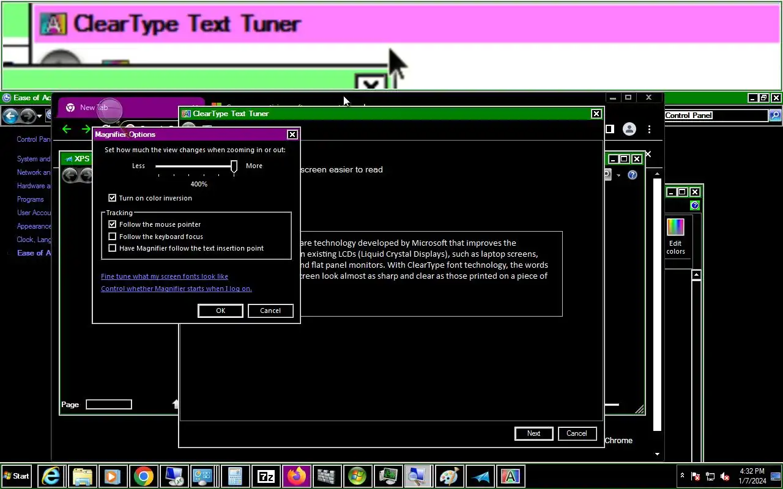Open 7-Zip from the taskbar
783x489 pixels.
pos(266,476)
